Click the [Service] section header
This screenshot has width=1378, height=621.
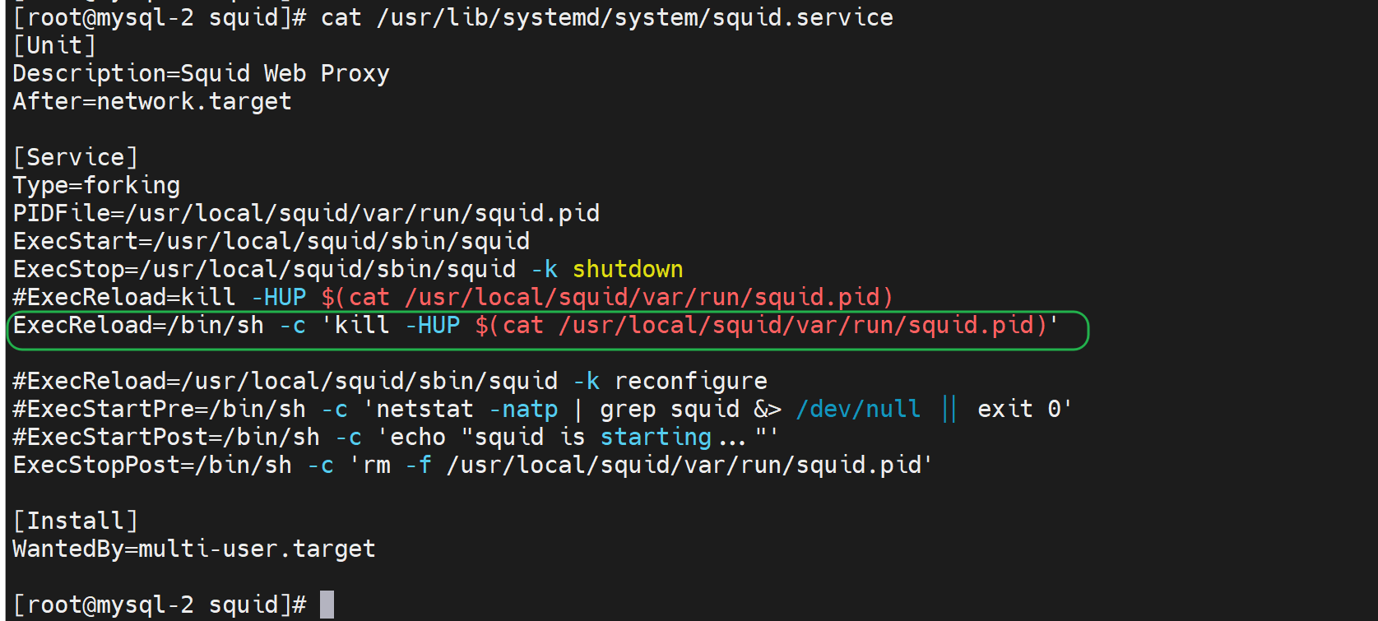(75, 157)
